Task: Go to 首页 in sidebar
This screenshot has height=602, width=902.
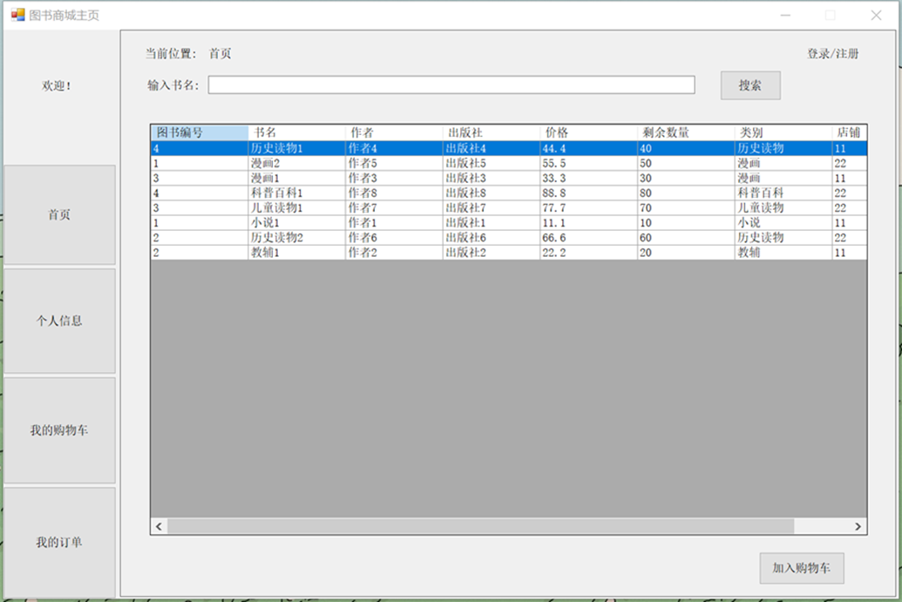Action: [x=59, y=214]
